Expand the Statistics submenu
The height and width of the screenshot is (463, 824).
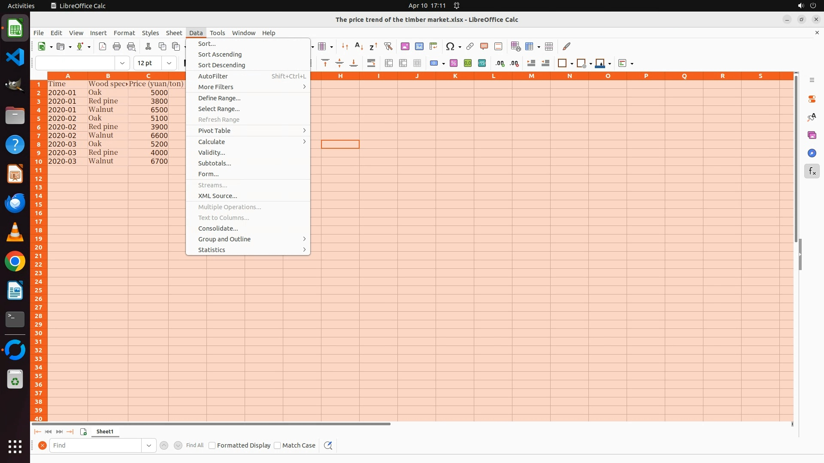pyautogui.click(x=212, y=250)
